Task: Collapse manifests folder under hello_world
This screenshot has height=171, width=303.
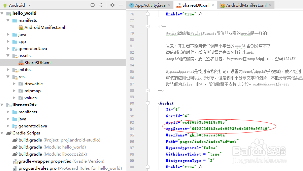Action: (x=8, y=20)
